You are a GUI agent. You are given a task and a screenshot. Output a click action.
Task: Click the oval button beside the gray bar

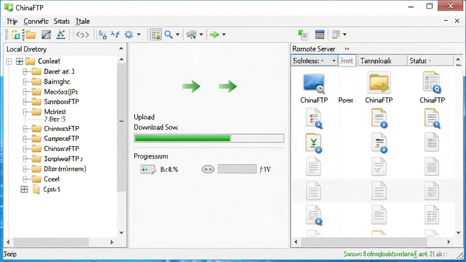pos(208,169)
